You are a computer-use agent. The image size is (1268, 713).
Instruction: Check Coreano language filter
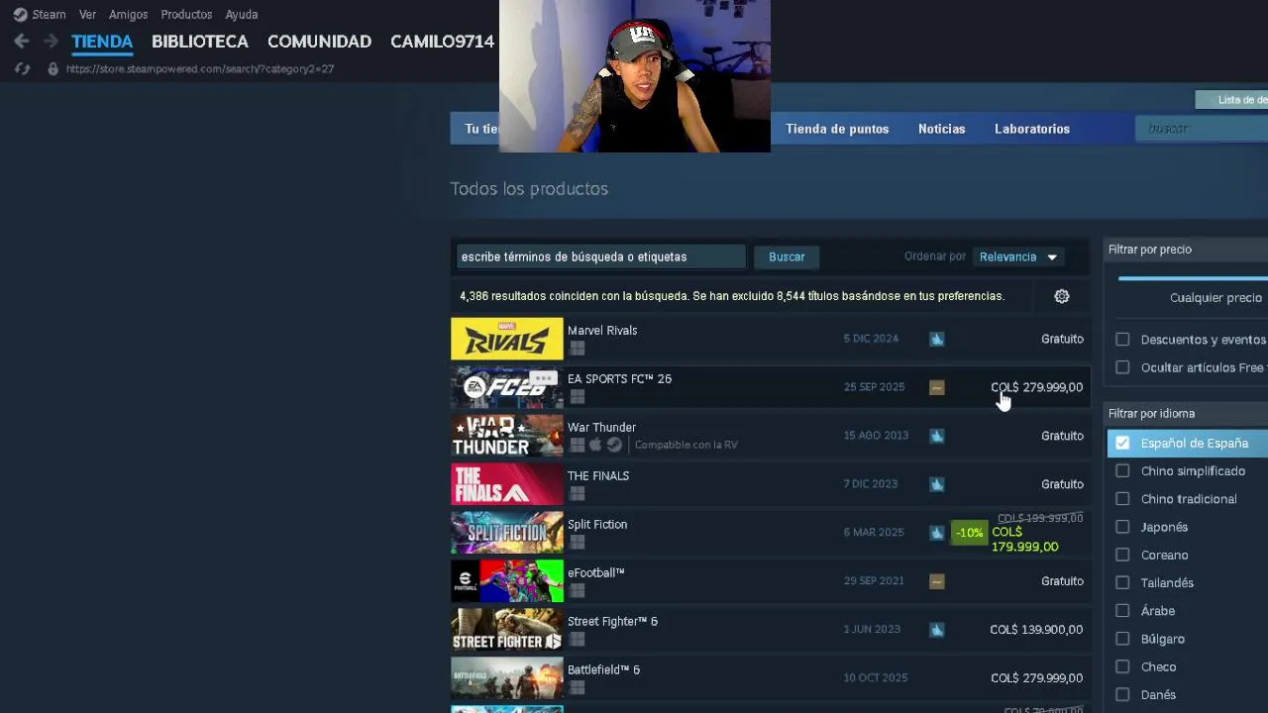[1122, 555]
